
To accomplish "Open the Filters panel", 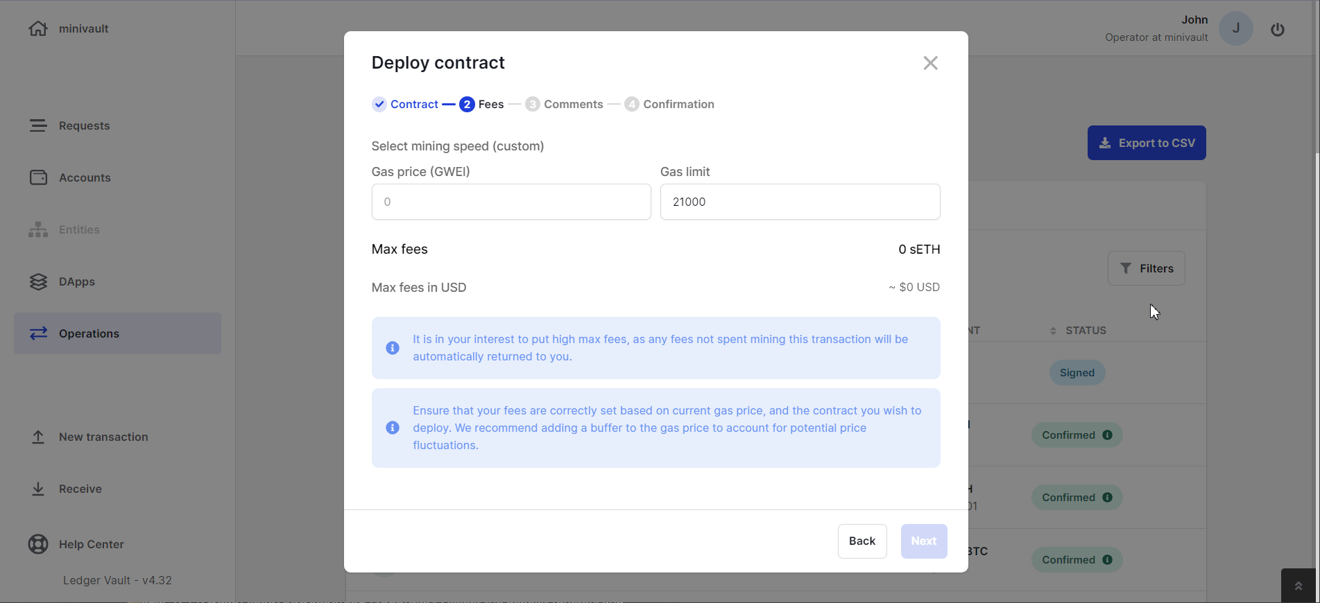I will click(x=1146, y=268).
